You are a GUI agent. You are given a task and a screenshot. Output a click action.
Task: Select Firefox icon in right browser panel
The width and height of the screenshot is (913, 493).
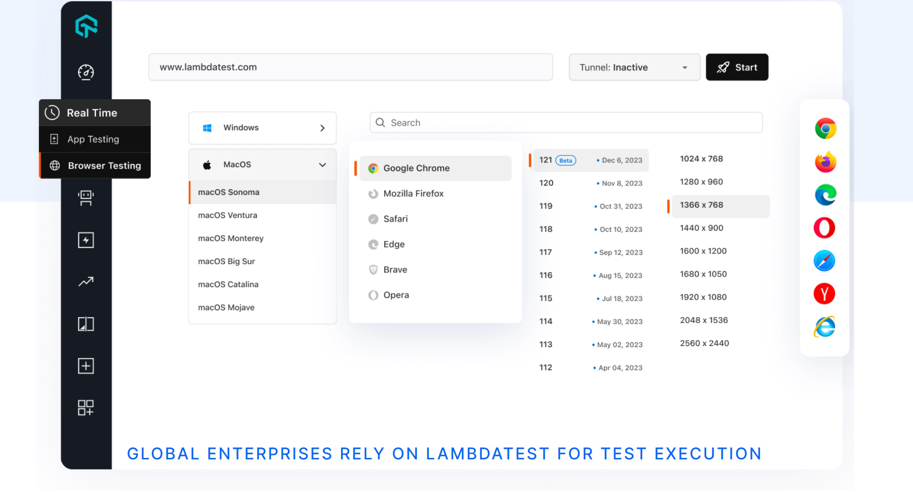coord(825,162)
